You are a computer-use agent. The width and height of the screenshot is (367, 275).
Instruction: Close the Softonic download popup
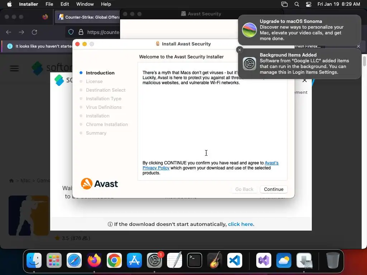[x=305, y=81]
